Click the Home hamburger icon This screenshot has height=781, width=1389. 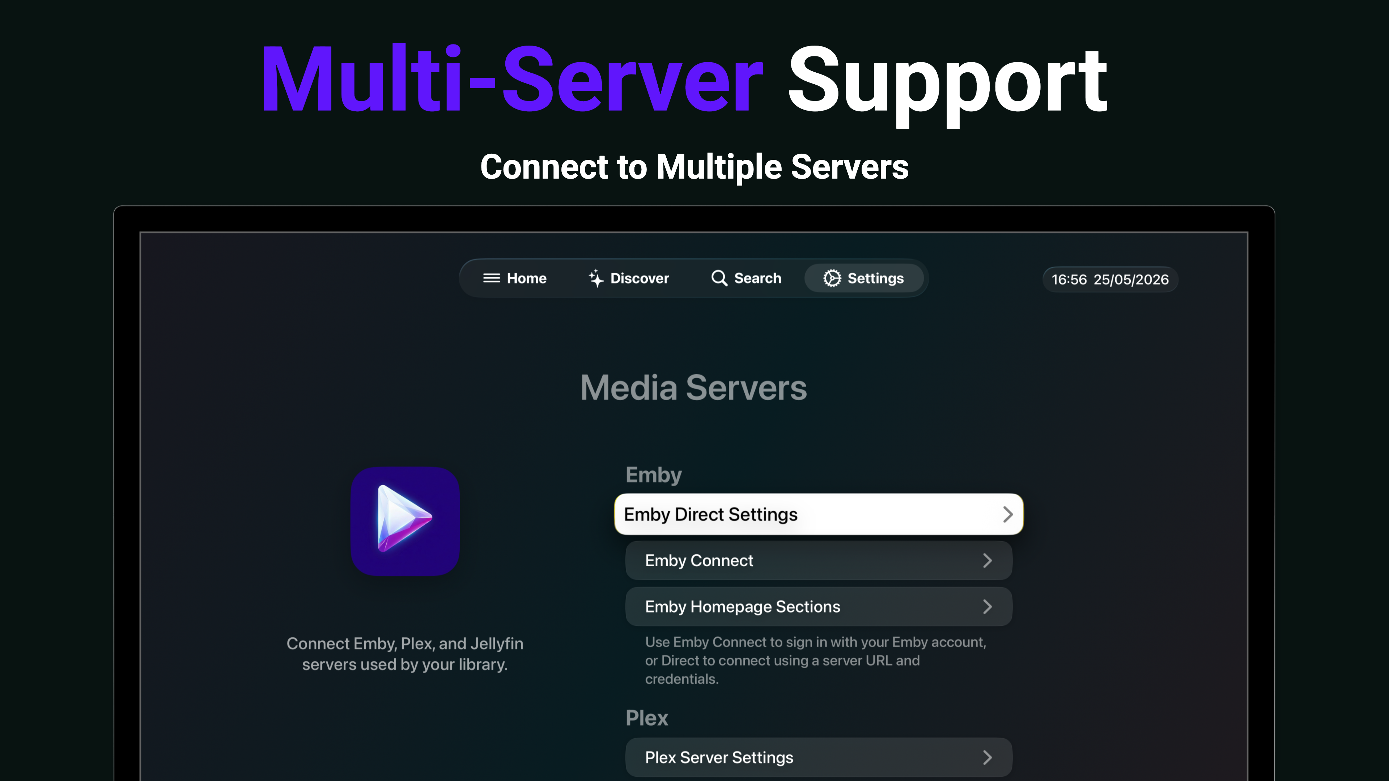(x=491, y=278)
